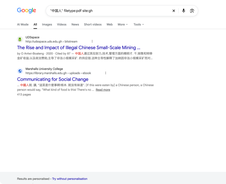Switch to AI Mode tab
The width and height of the screenshot is (226, 184).
23,24
